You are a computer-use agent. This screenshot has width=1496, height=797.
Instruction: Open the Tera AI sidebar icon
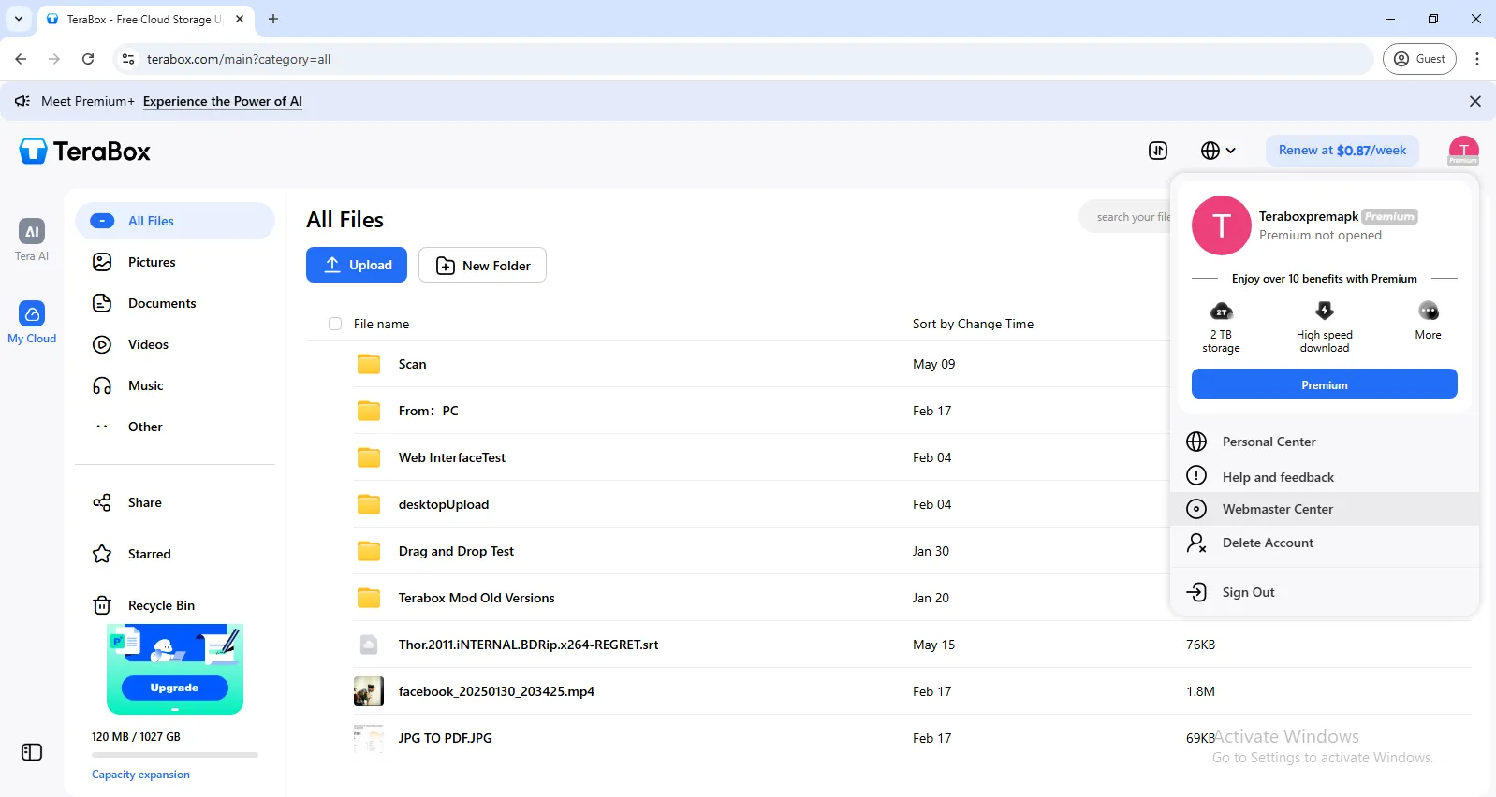(x=32, y=231)
